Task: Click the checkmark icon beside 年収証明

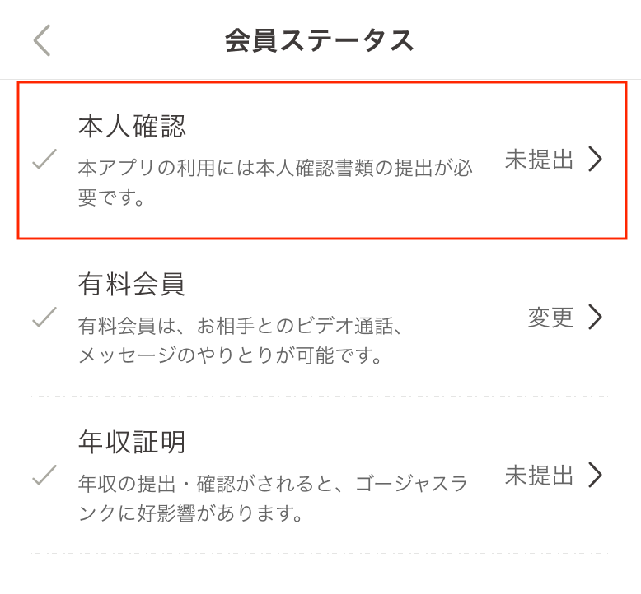Action: [x=44, y=475]
